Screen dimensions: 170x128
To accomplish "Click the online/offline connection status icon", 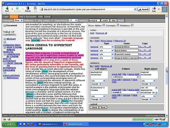I will [157, 119].
